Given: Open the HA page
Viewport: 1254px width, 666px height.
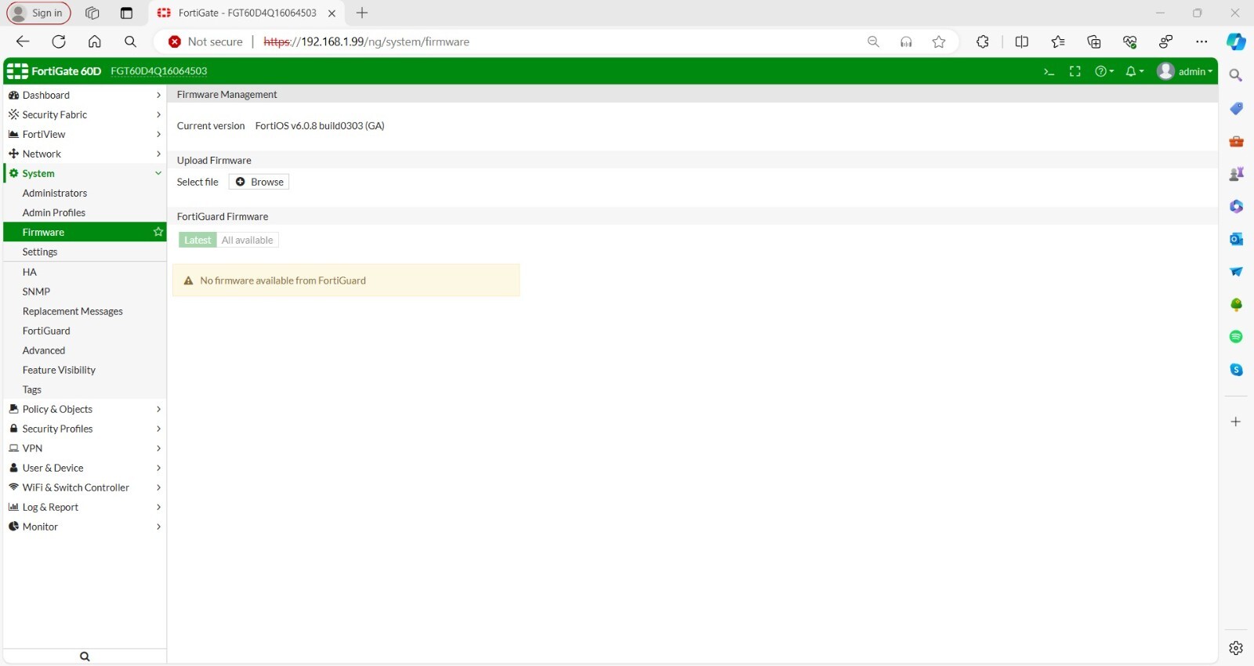Looking at the screenshot, I should point(85,272).
